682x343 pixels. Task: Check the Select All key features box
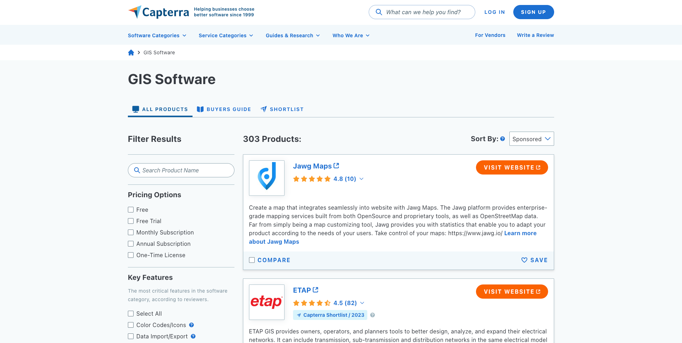[131, 314]
